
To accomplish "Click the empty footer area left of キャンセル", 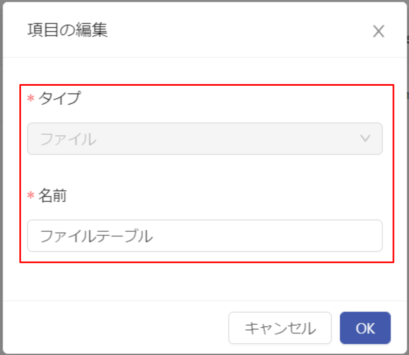I will point(115,328).
